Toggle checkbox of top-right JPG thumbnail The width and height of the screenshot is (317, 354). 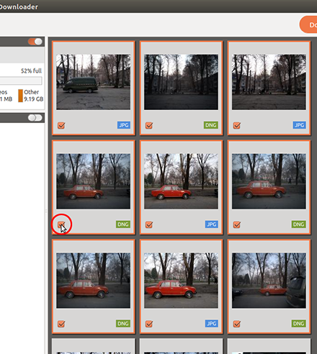pyautogui.click(x=237, y=125)
